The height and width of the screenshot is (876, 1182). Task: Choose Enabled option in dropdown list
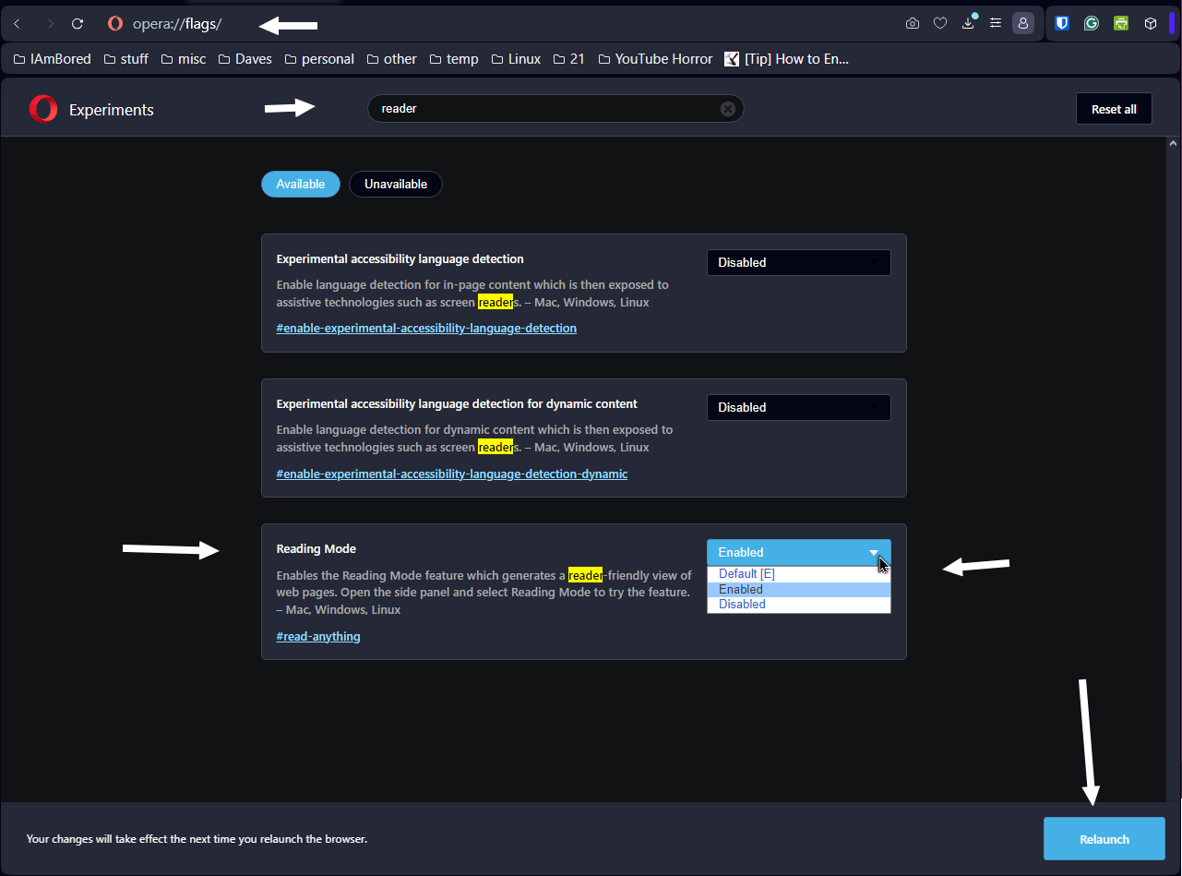[x=799, y=589]
